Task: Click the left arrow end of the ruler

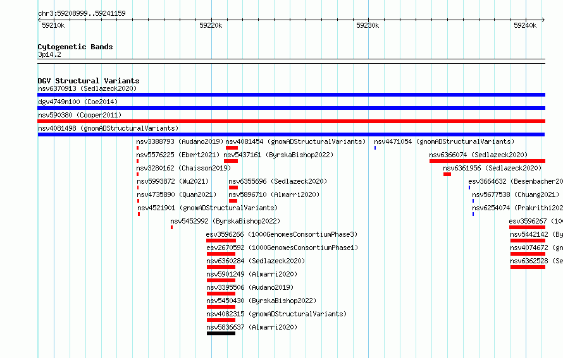Action: coord(39,20)
